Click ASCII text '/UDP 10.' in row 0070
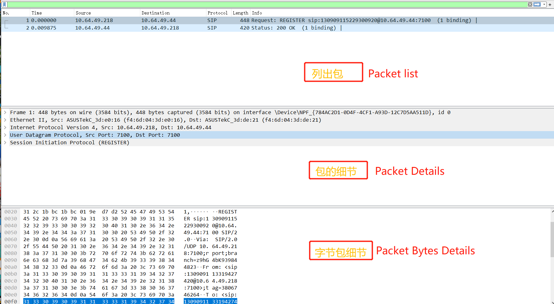554x304 pixels. pyautogui.click(x=196, y=246)
